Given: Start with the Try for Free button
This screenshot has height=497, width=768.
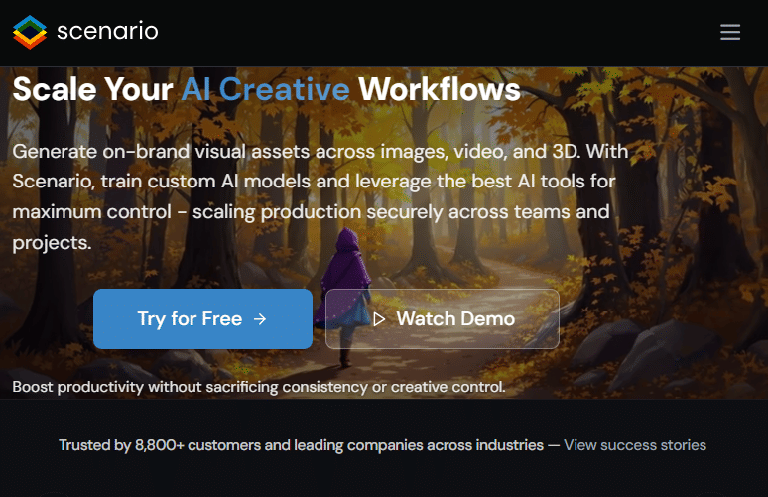Looking at the screenshot, I should click(x=202, y=318).
